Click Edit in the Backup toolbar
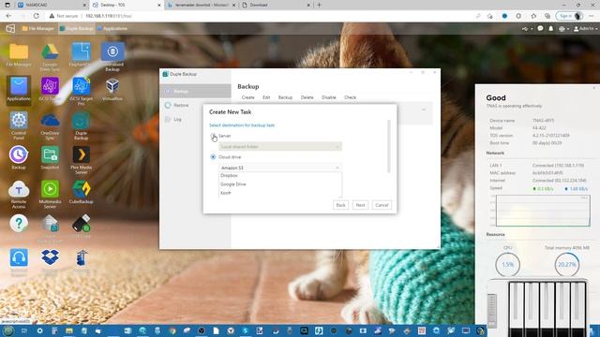Screen dimensions: 600x337 (x=266, y=97)
